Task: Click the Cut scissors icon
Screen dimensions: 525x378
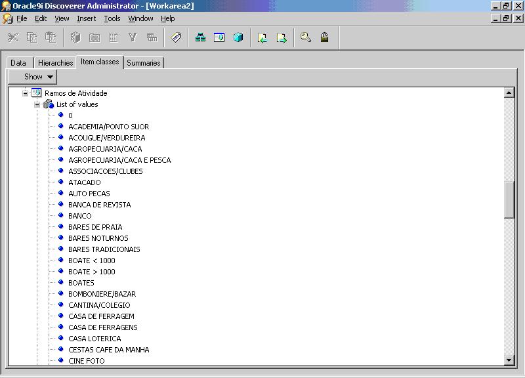Action: [13, 38]
